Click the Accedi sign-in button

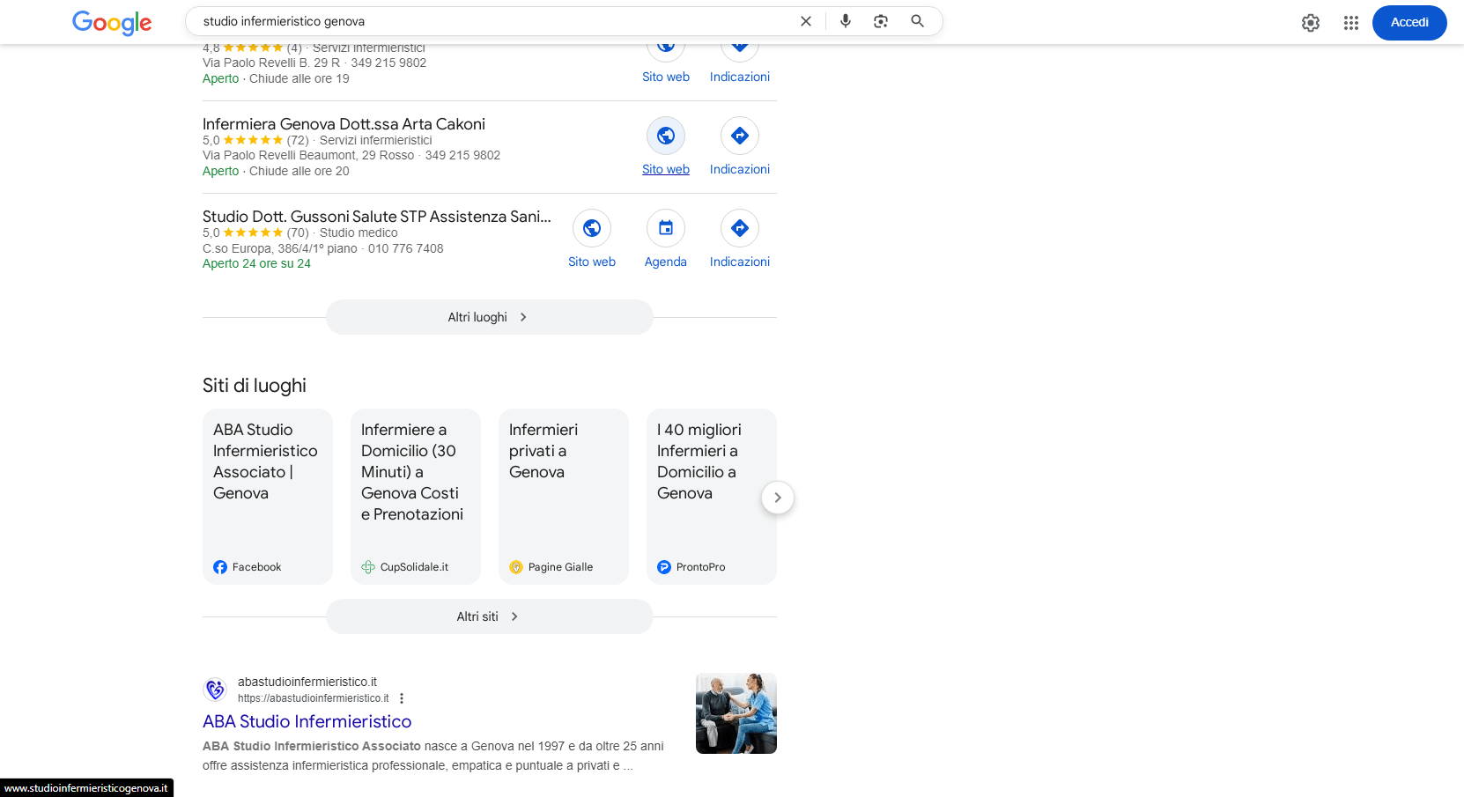(1409, 23)
